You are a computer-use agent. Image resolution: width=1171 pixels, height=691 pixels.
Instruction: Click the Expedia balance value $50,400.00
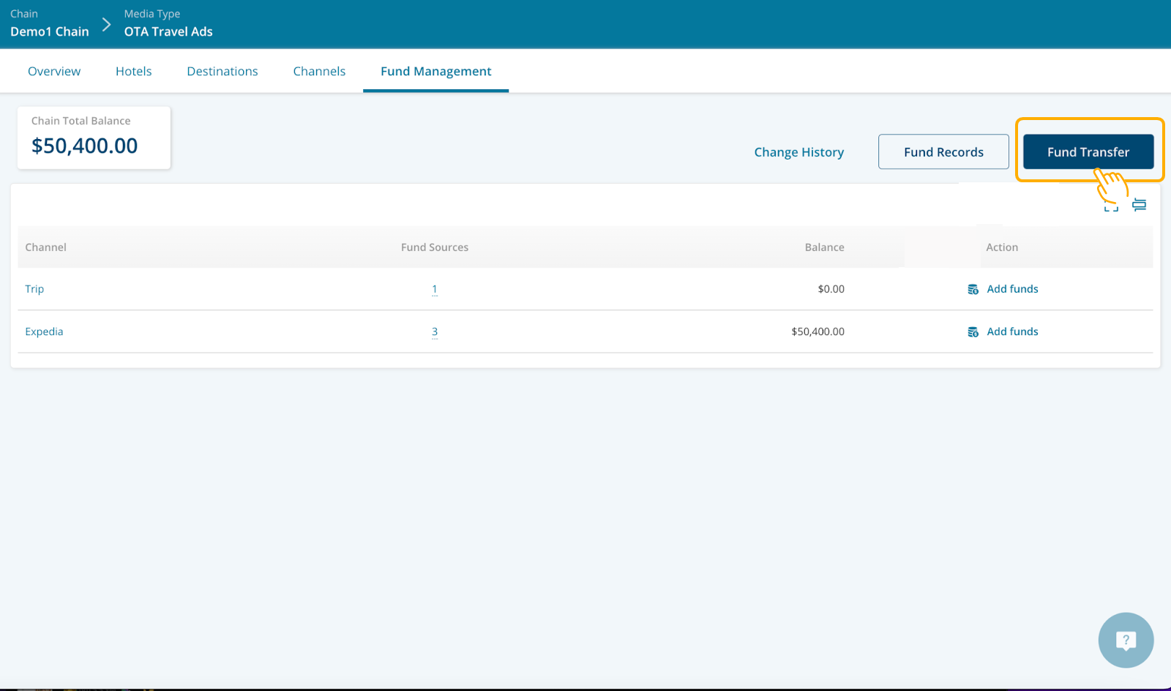tap(818, 332)
